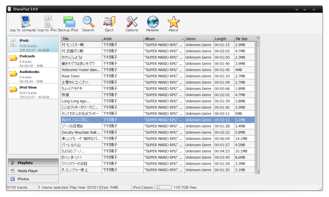Click the Album cell in the "坂道" row
The image size is (329, 197).
[x=164, y=95]
